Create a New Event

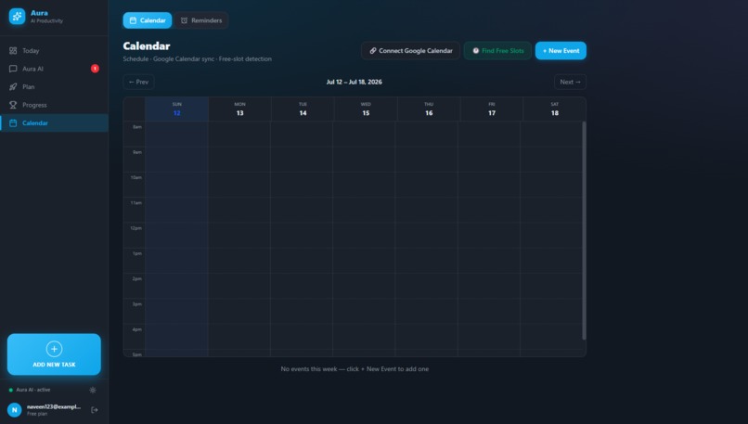click(561, 50)
